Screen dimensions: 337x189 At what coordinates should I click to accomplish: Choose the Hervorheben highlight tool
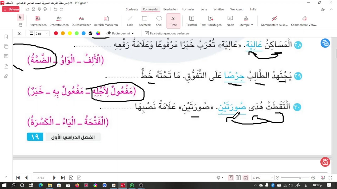pos(38,21)
